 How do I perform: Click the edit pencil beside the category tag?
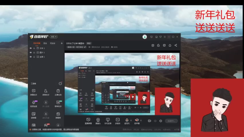click(x=85, y=47)
